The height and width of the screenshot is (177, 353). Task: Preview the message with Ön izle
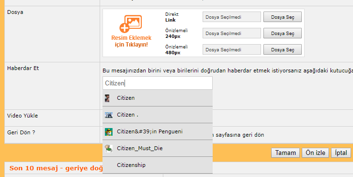click(x=316, y=153)
